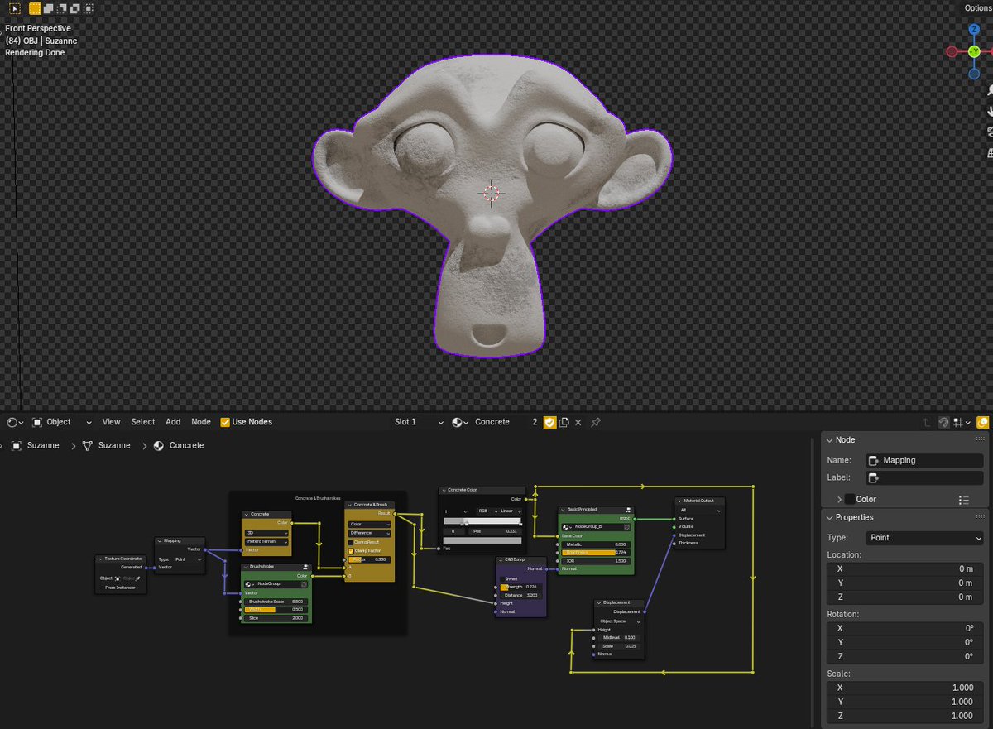Viewport: 993px width, 729px height.
Task: Unlink the Concrete material with X icon
Action: pos(578,422)
